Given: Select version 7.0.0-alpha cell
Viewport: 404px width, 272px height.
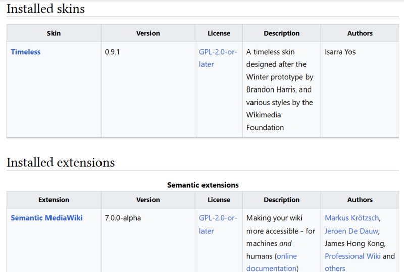Looking at the screenshot, I should 148,240.
